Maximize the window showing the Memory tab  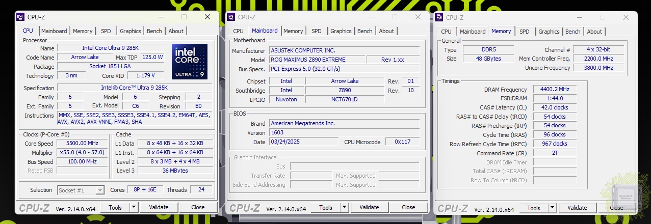(x=602, y=17)
